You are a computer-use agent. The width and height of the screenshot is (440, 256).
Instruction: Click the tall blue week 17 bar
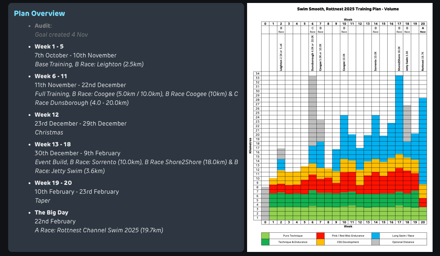coord(399,114)
